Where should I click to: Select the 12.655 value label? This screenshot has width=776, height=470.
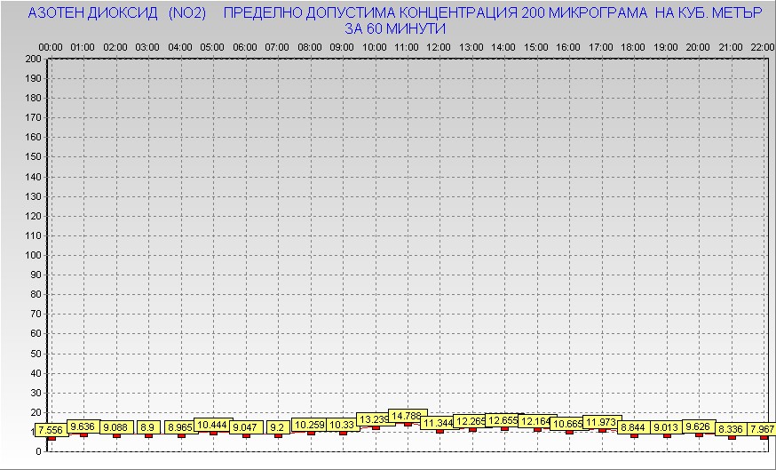(x=504, y=420)
